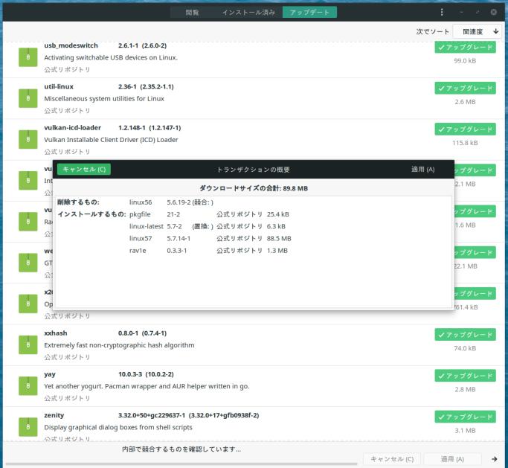
Task: Reverse the sort order with the arrow
Action: pyautogui.click(x=495, y=32)
